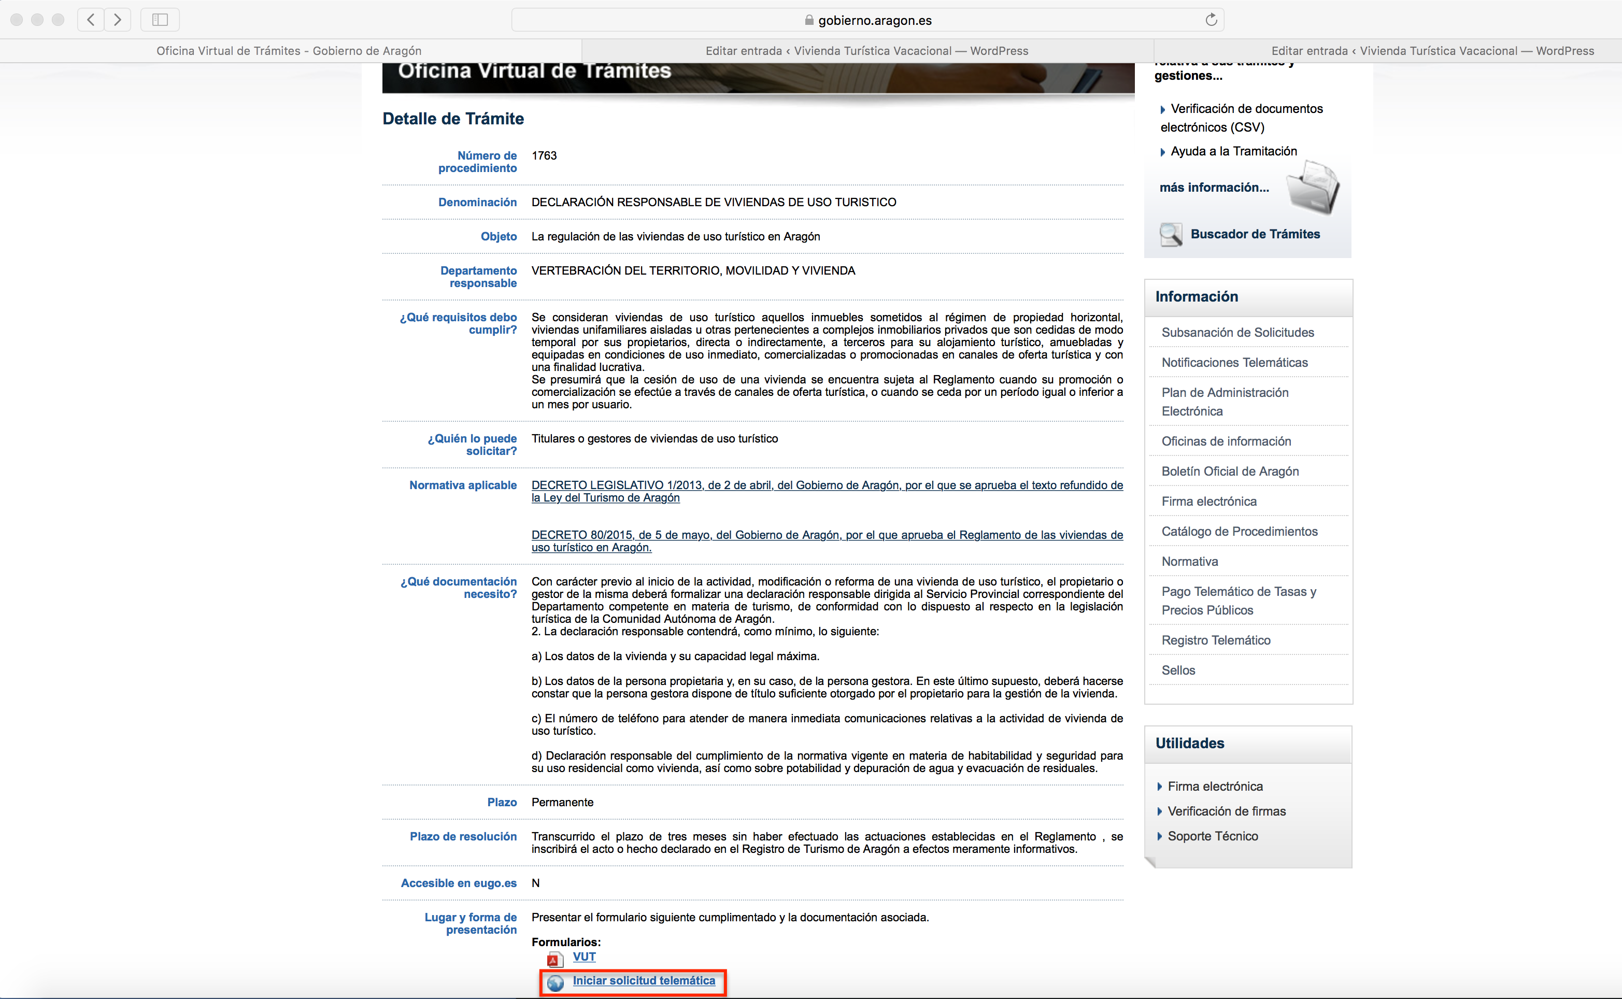
Task: Switch to the middle Editar entrada WordPress tab
Action: click(867, 51)
